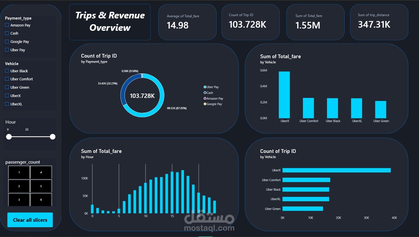Click the Cash legend marker
Screen dimensions: 419x237
tap(205, 93)
